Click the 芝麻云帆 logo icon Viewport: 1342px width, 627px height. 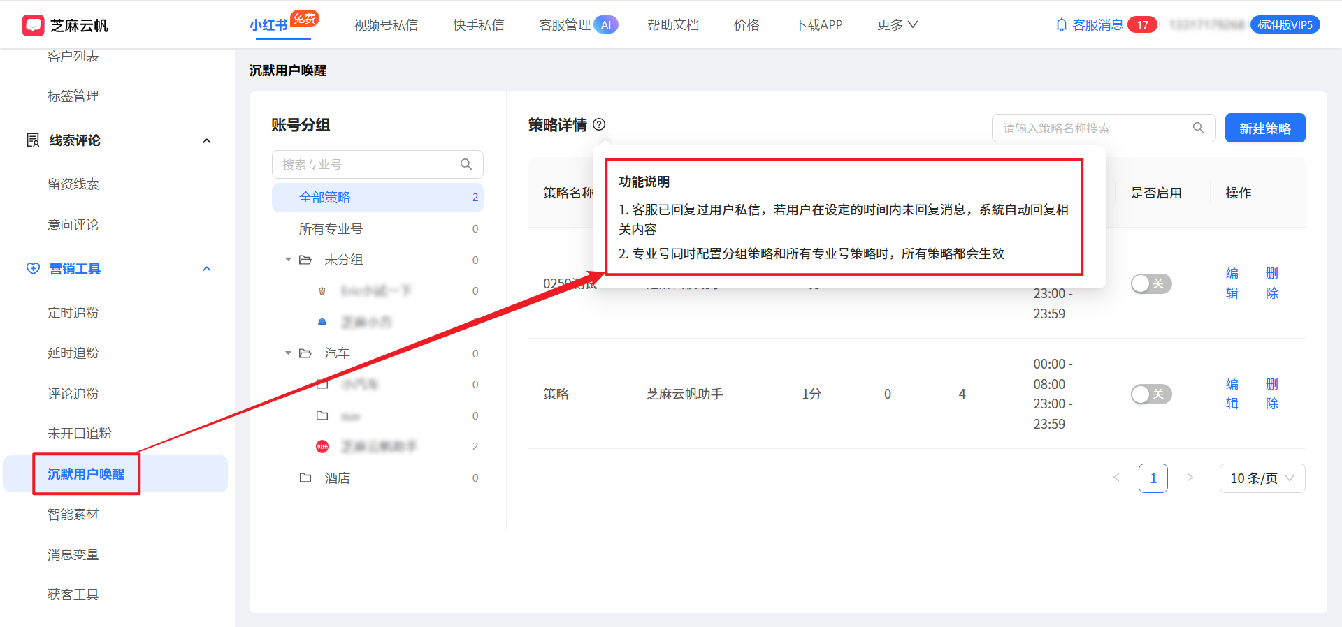click(33, 25)
